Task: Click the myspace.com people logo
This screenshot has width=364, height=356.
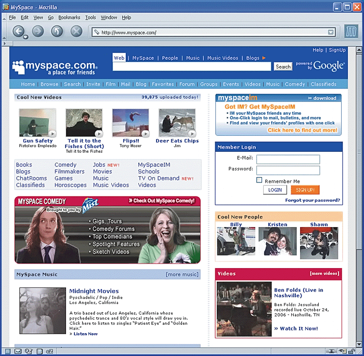Action: point(19,67)
